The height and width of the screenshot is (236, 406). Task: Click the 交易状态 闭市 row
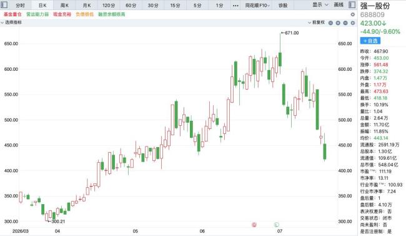pyautogui.click(x=376, y=218)
